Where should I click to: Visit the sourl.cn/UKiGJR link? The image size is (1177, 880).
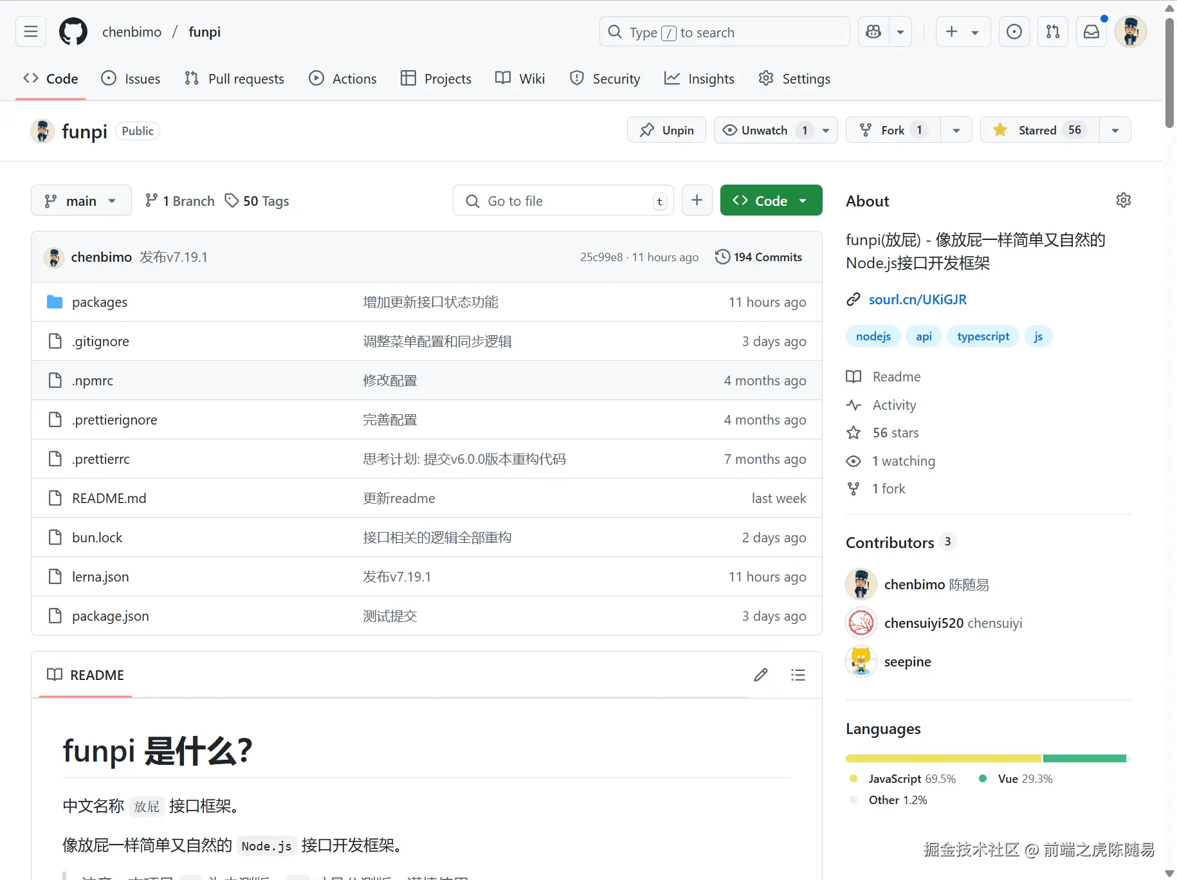pos(917,300)
